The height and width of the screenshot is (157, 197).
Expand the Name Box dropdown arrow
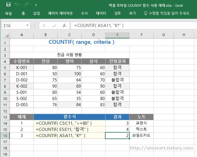click(27, 26)
